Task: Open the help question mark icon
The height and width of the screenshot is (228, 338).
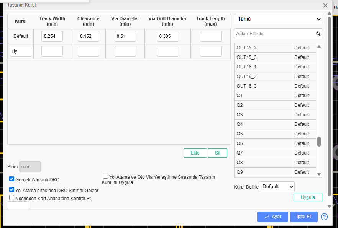Action: 324,217
